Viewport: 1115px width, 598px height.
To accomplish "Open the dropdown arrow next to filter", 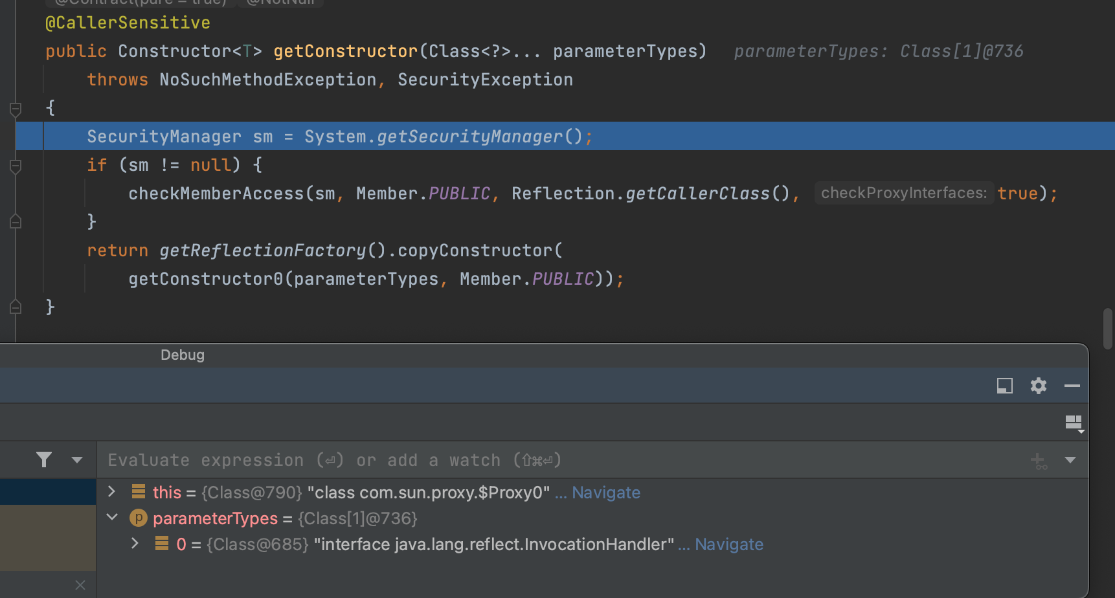I will coord(77,460).
